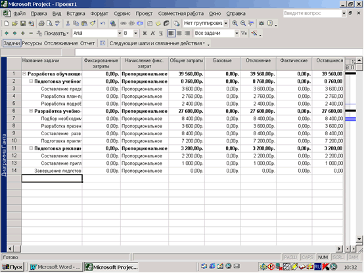Screen dimensions: 364x273
Task: Click the Введите вопрос help search box
Action: click(x=312, y=13)
